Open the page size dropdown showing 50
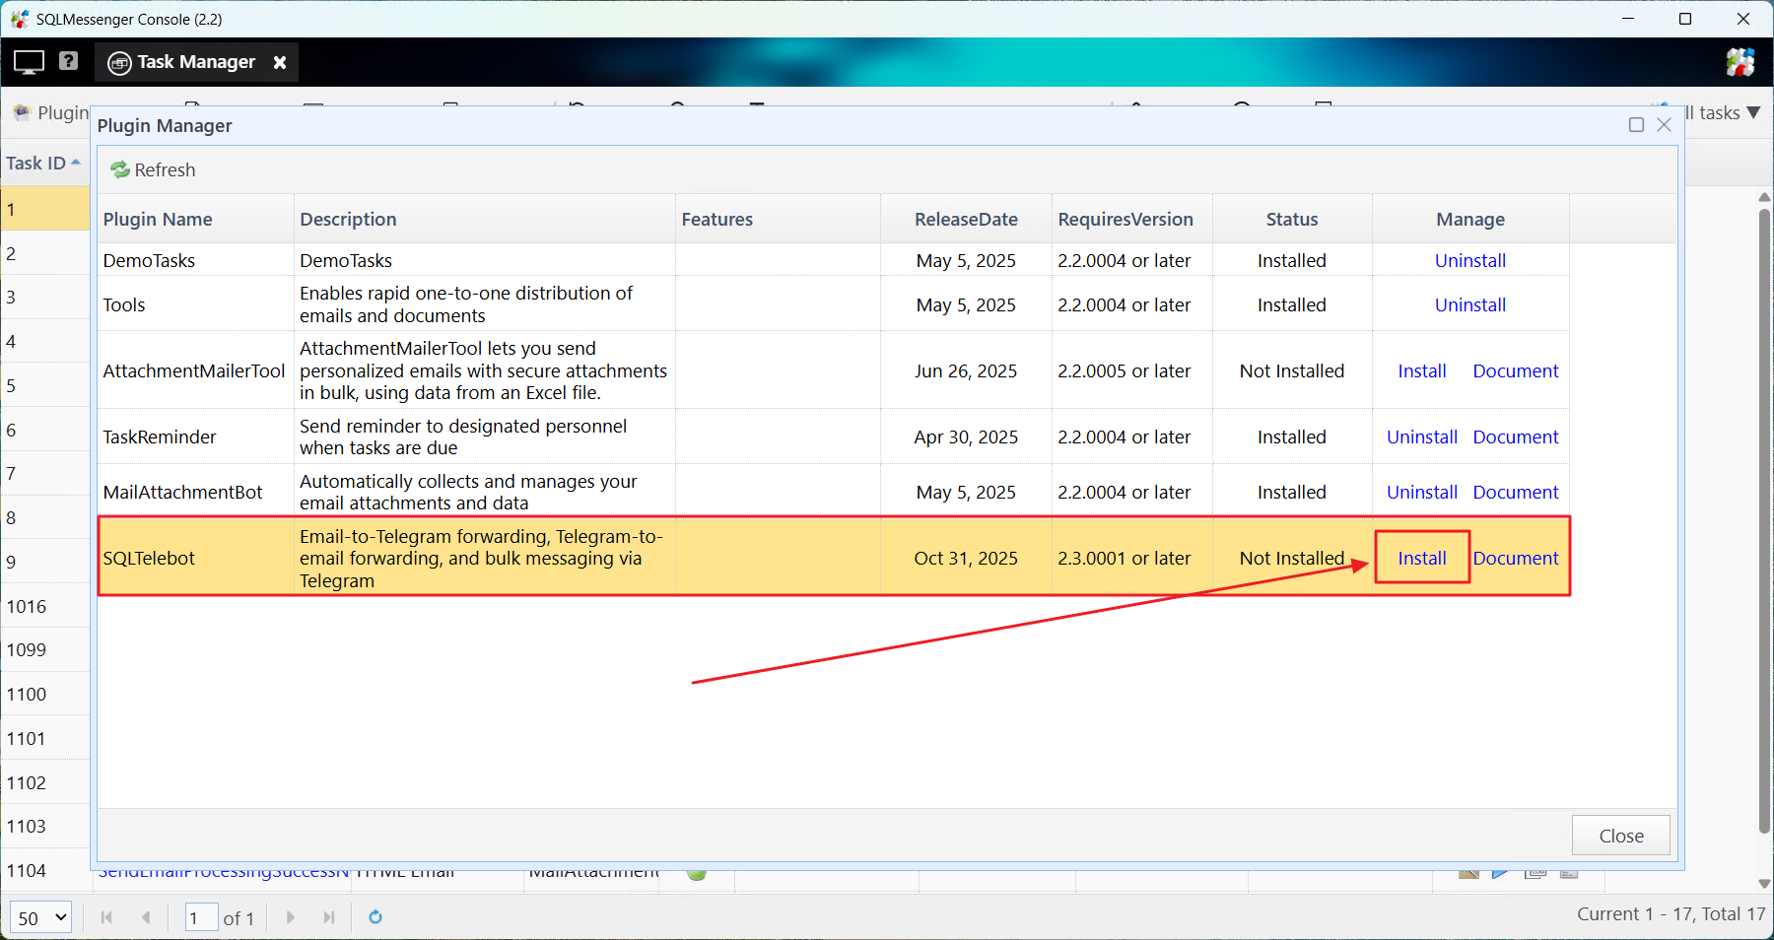 point(41,917)
